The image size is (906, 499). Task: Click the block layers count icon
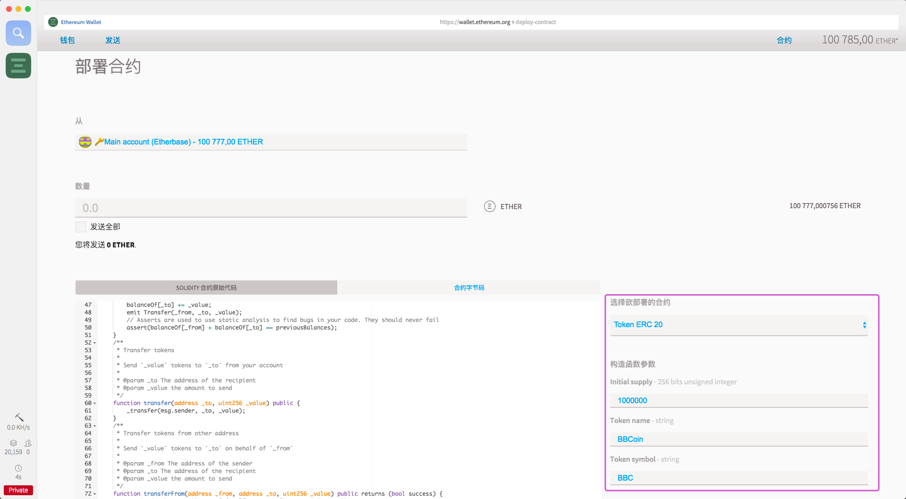point(13,443)
